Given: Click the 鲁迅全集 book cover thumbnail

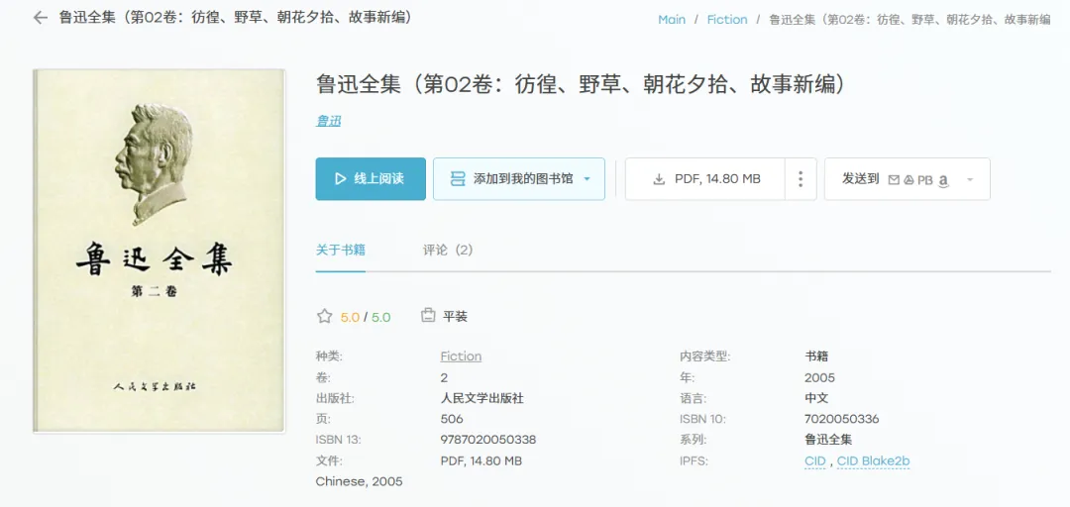Looking at the screenshot, I should [x=159, y=251].
